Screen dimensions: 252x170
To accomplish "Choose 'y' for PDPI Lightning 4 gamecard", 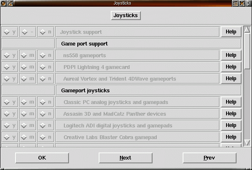I will (9, 67).
